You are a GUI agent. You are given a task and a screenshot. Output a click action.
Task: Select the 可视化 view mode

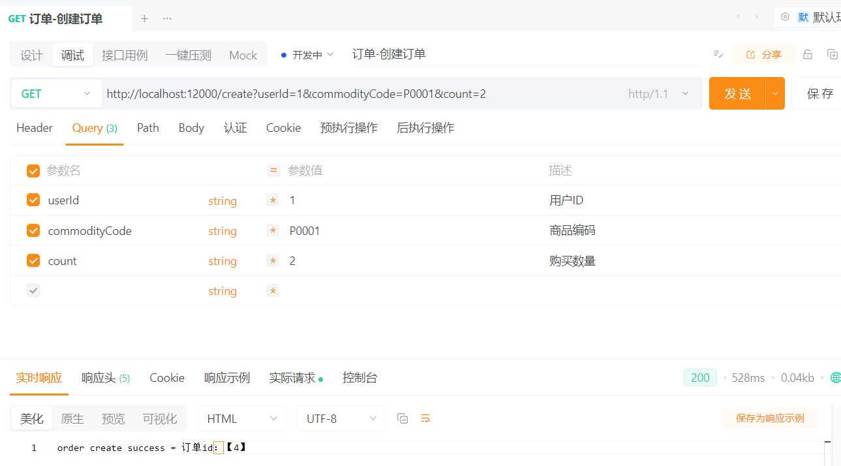point(160,418)
